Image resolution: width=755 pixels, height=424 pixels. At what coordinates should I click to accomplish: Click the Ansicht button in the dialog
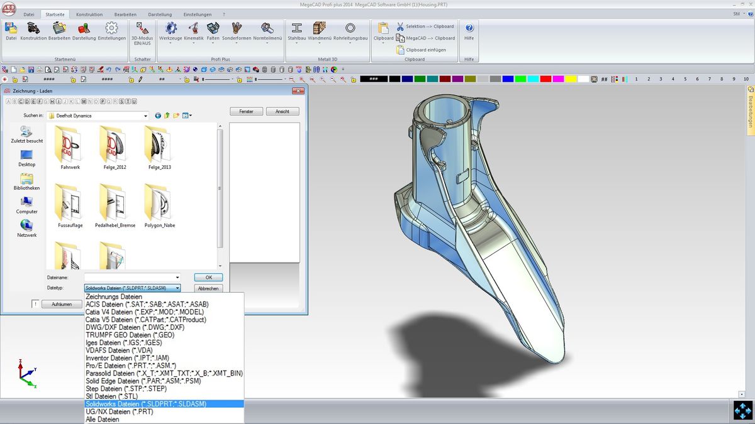point(282,111)
